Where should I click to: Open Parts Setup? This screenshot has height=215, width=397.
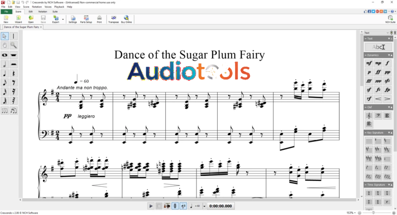(86, 19)
